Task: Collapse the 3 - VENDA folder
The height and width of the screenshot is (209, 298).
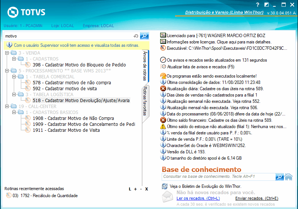Action: click(7, 53)
